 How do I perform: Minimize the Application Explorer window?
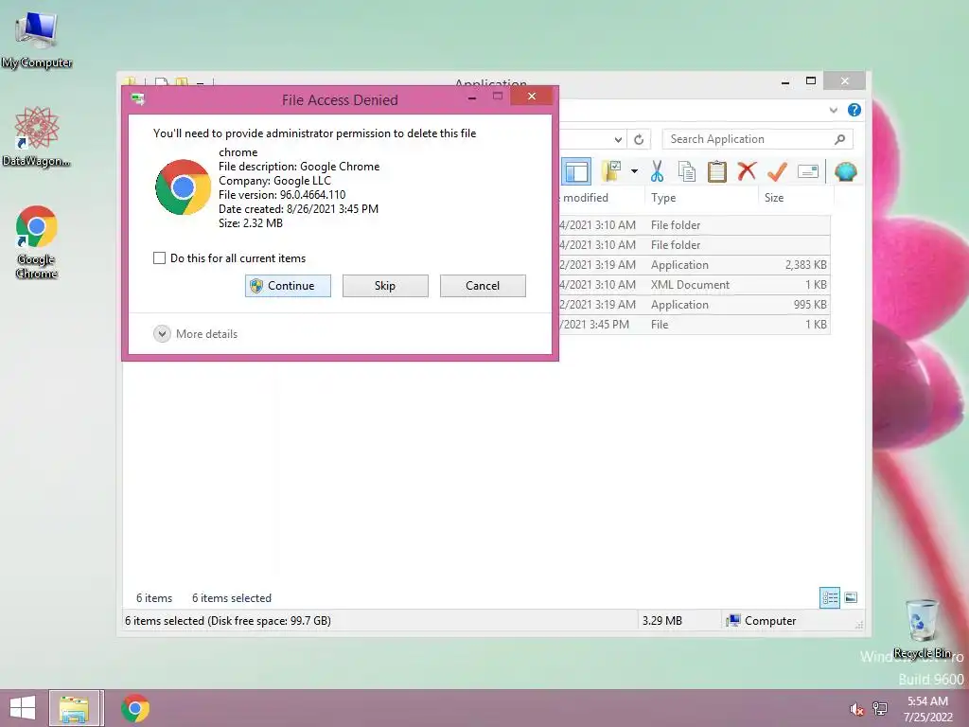pyautogui.click(x=785, y=81)
